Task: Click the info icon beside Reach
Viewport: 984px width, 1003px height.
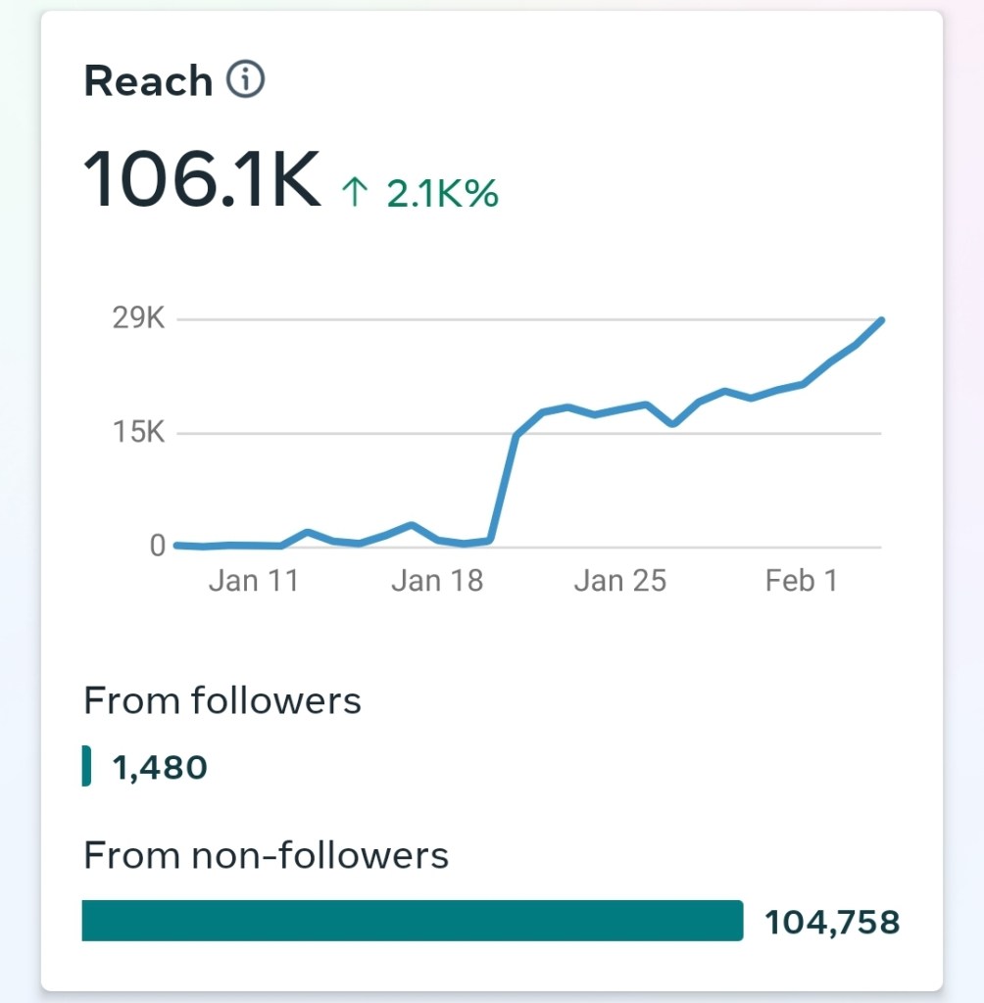Action: [x=245, y=80]
